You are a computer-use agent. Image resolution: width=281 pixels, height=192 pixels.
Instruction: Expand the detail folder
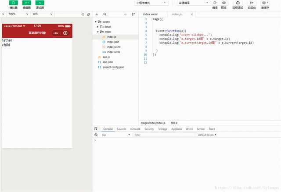98,27
